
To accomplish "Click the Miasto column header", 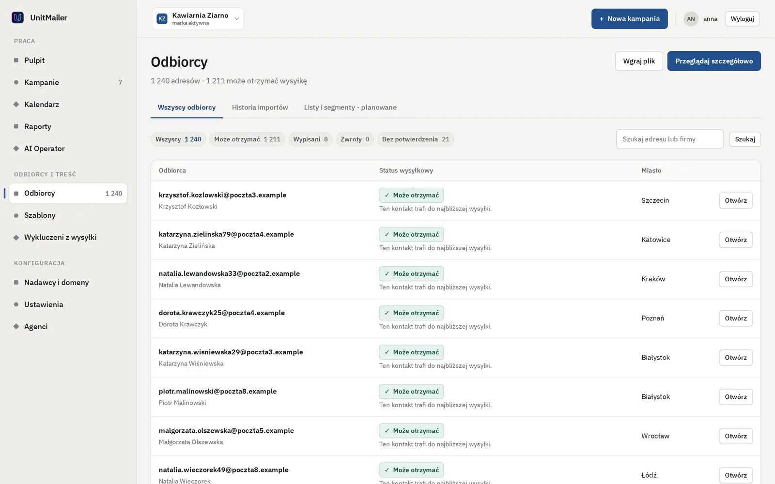I will (651, 170).
